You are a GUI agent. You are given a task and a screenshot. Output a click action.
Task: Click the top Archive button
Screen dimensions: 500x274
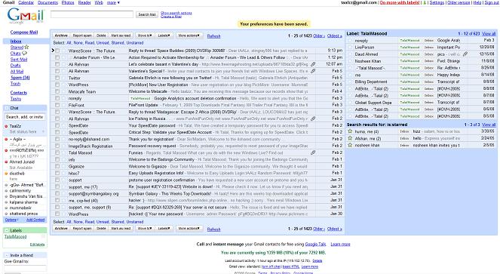click(x=61, y=35)
